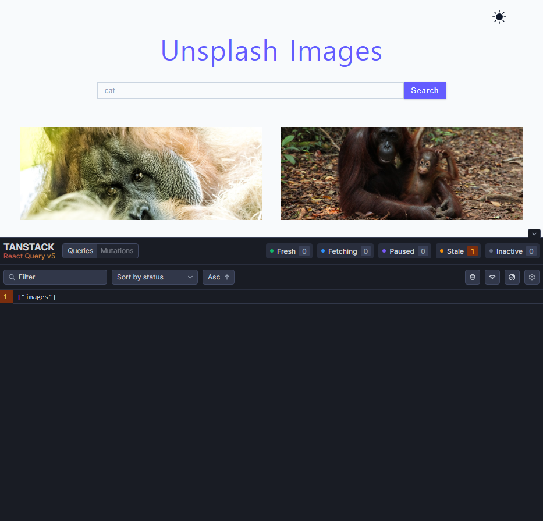543x521 pixels.
Task: Open the orangutan face close-up image
Action: tap(141, 173)
